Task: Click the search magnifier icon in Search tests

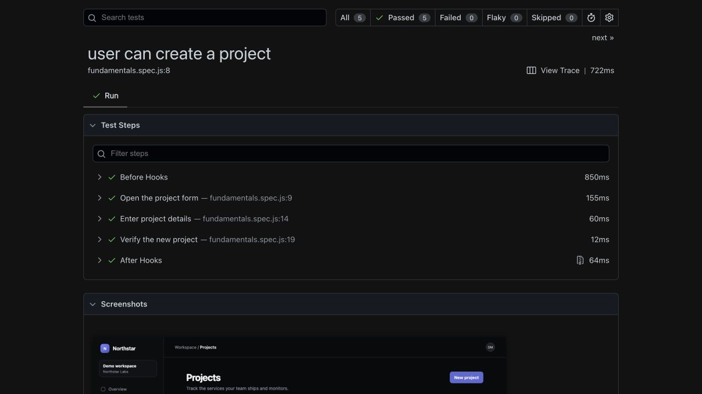Action: 92,18
